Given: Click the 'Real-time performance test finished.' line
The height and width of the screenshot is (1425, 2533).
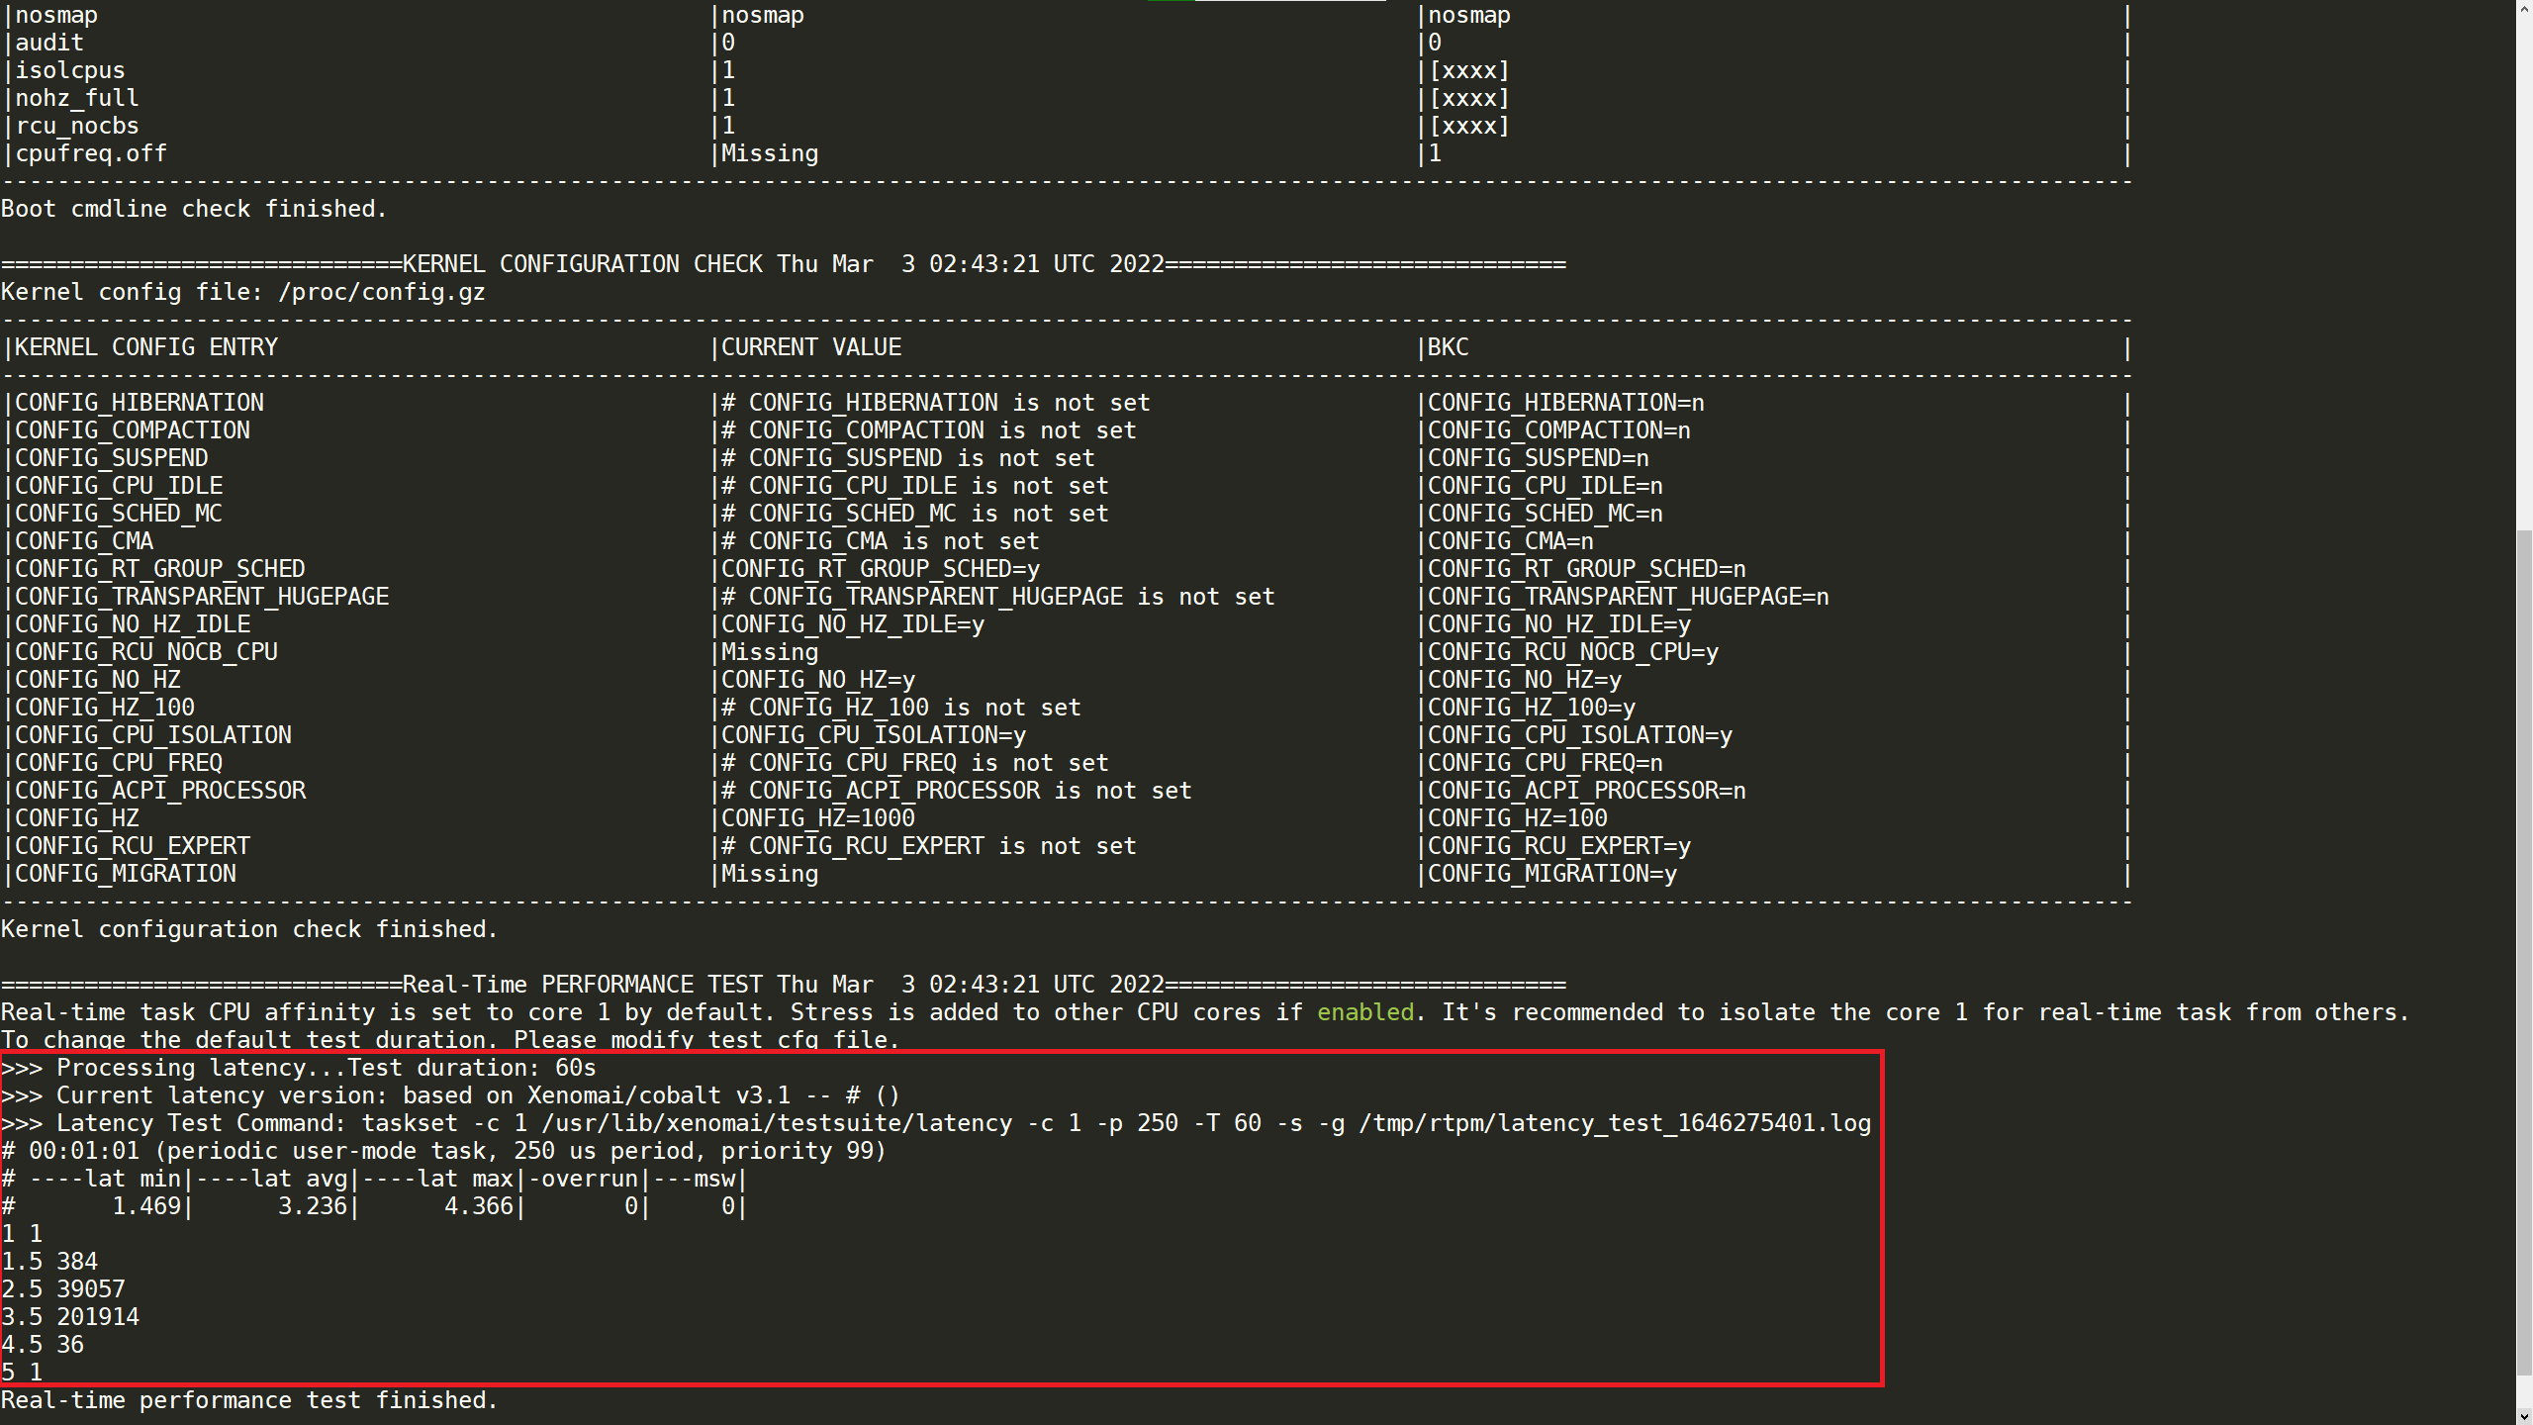Looking at the screenshot, I should [x=248, y=1400].
